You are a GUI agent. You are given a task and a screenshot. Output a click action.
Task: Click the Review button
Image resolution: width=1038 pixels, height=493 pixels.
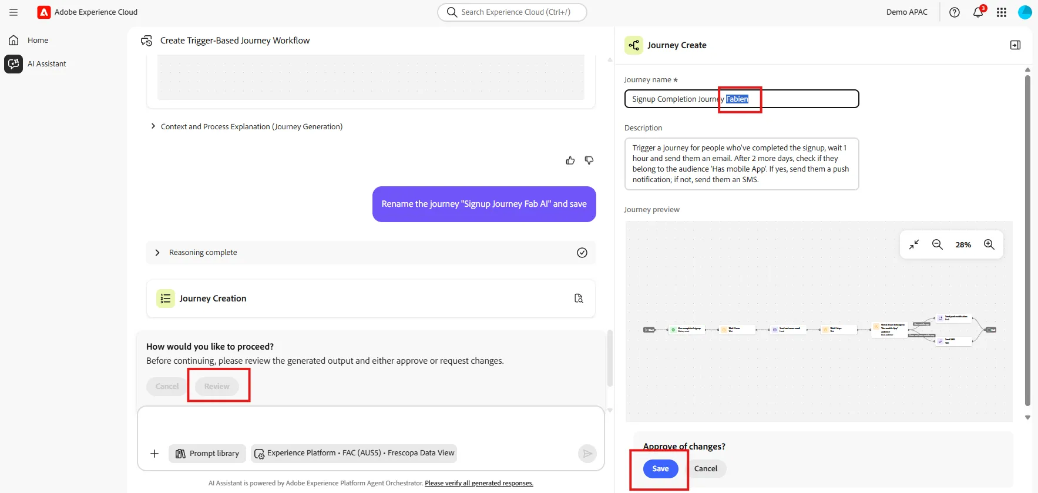click(217, 386)
